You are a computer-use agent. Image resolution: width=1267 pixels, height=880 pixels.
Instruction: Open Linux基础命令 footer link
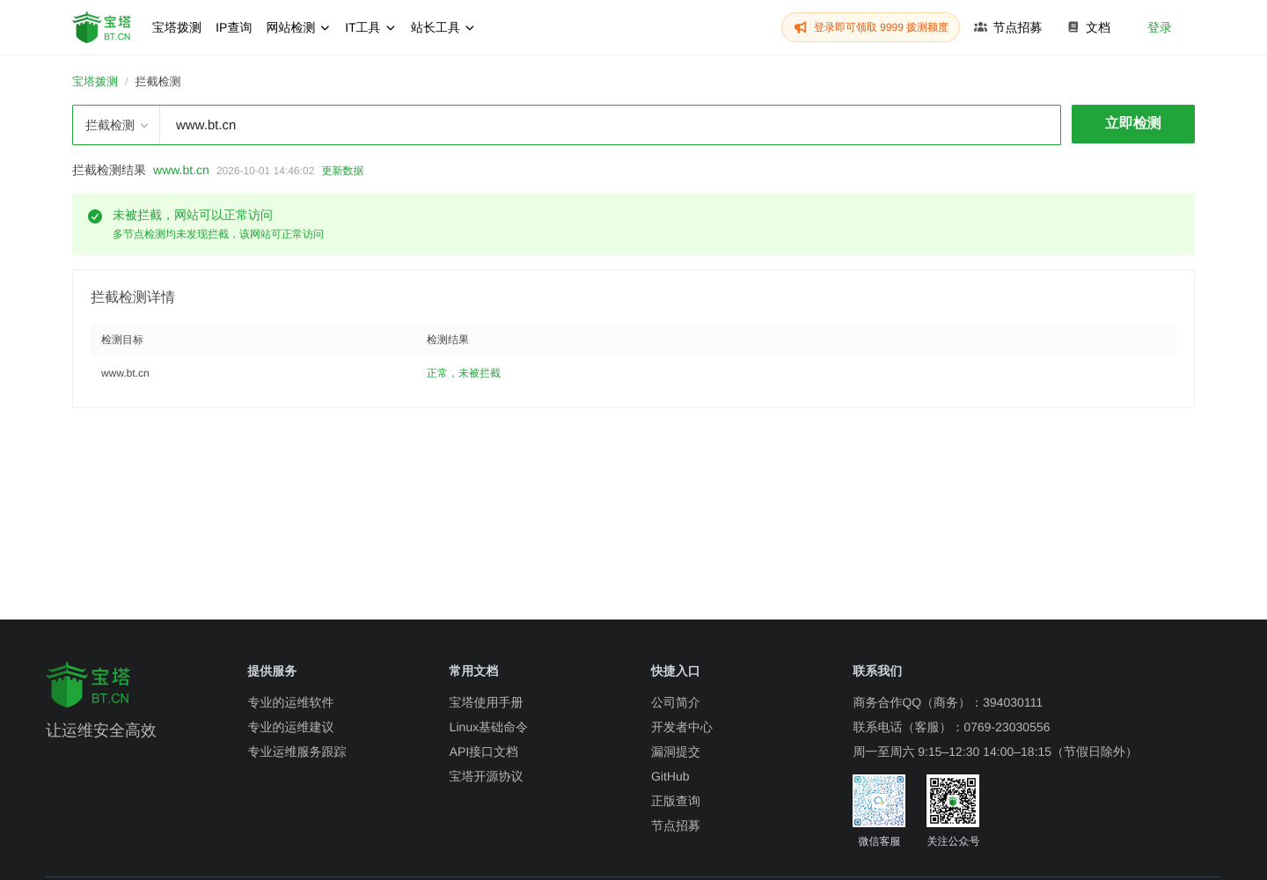488,727
